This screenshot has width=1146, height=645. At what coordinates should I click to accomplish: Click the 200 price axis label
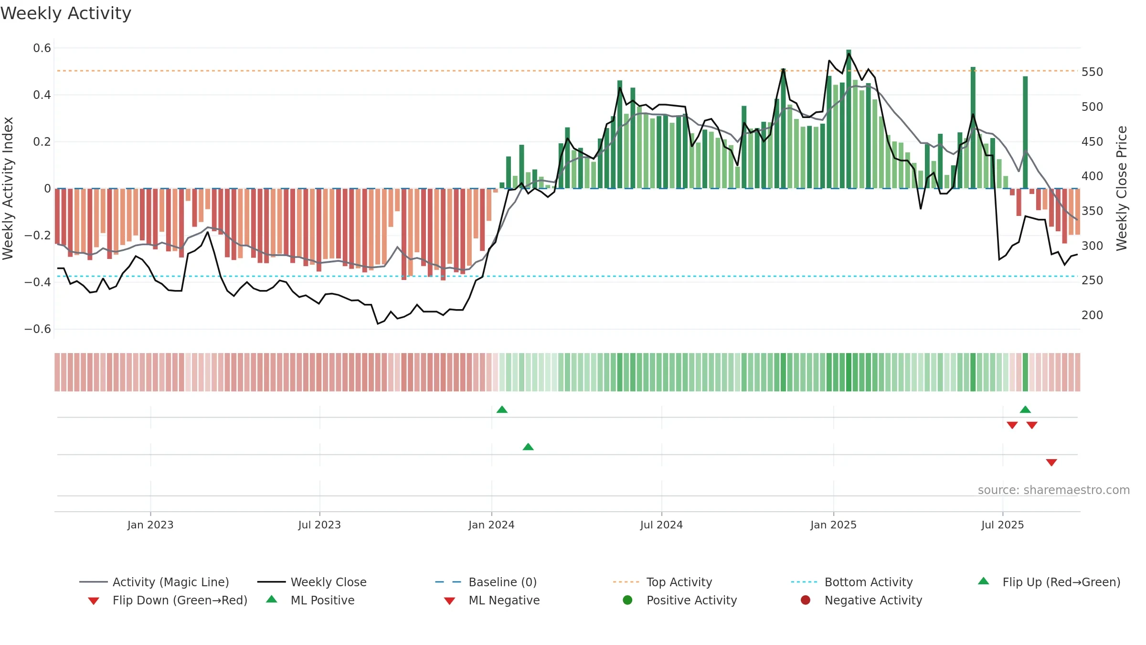[1093, 315]
